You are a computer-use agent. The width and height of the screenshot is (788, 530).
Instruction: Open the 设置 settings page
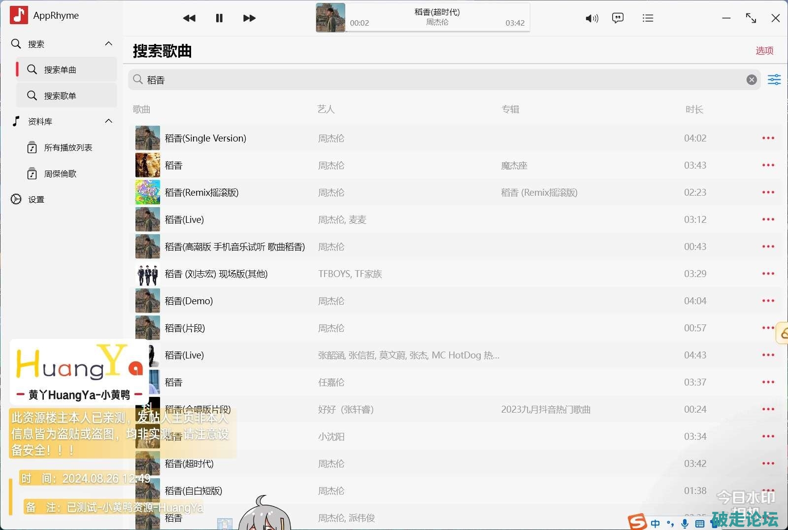(x=36, y=199)
